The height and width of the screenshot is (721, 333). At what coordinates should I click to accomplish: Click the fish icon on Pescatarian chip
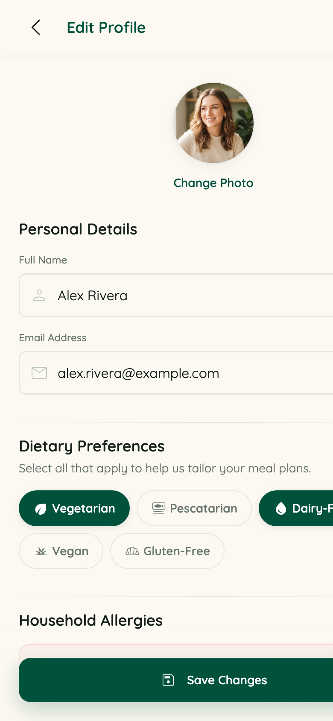coord(158,508)
